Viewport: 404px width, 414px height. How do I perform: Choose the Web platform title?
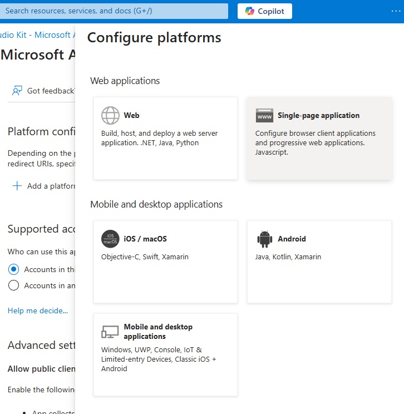(131, 116)
